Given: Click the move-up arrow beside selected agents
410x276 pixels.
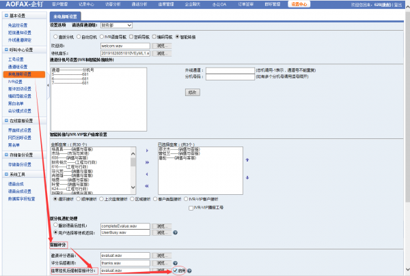Looking at the screenshot, I should [x=246, y=159].
